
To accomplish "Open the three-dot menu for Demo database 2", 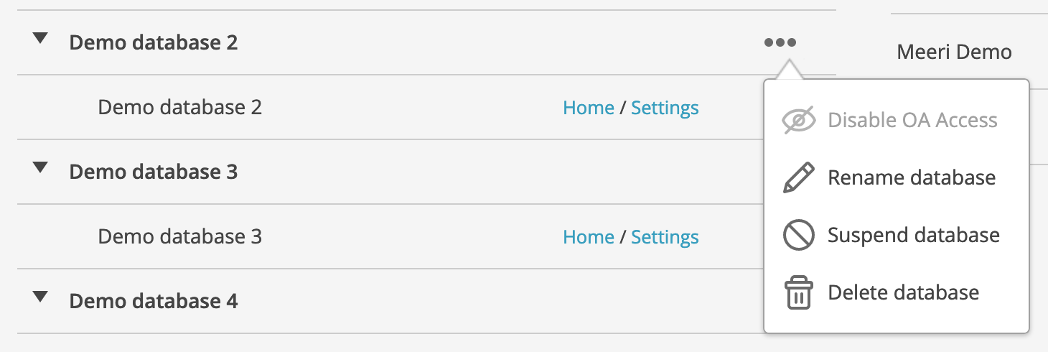I will click(780, 42).
